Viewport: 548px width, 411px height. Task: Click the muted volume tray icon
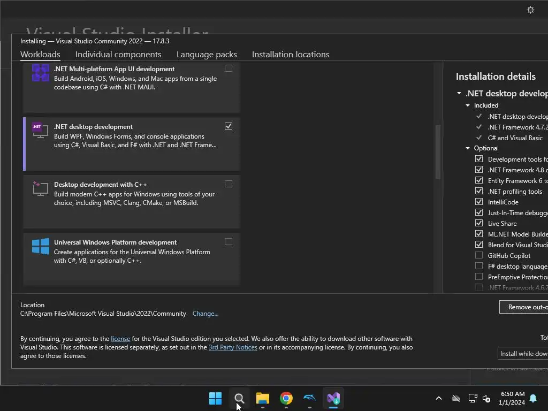(486, 398)
